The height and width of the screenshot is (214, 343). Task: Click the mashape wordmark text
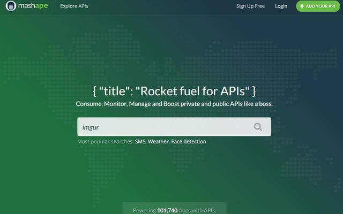(33, 6)
